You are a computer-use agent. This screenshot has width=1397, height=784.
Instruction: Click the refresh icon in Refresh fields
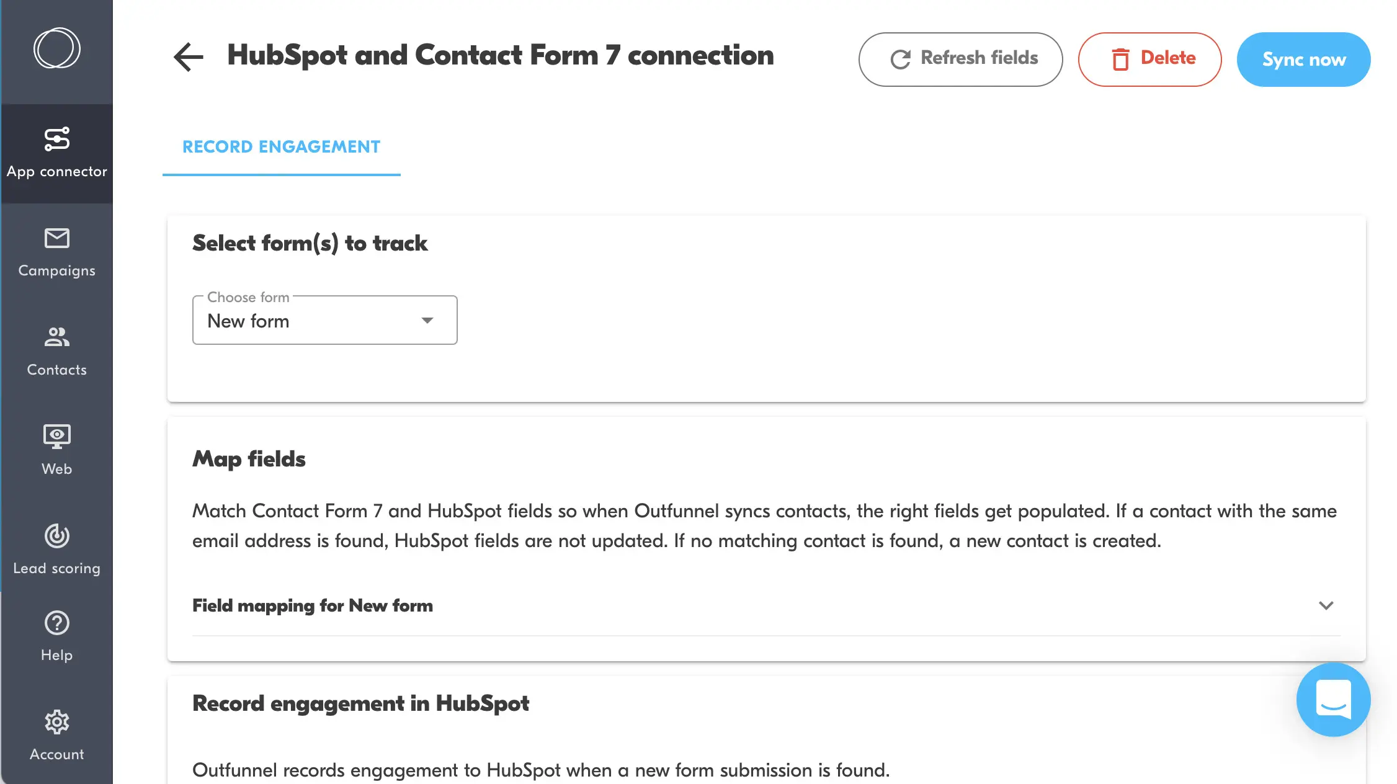(900, 60)
